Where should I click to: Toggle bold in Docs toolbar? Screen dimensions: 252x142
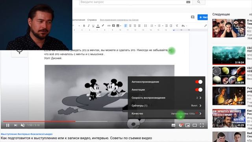pyautogui.click(x=84, y=26)
